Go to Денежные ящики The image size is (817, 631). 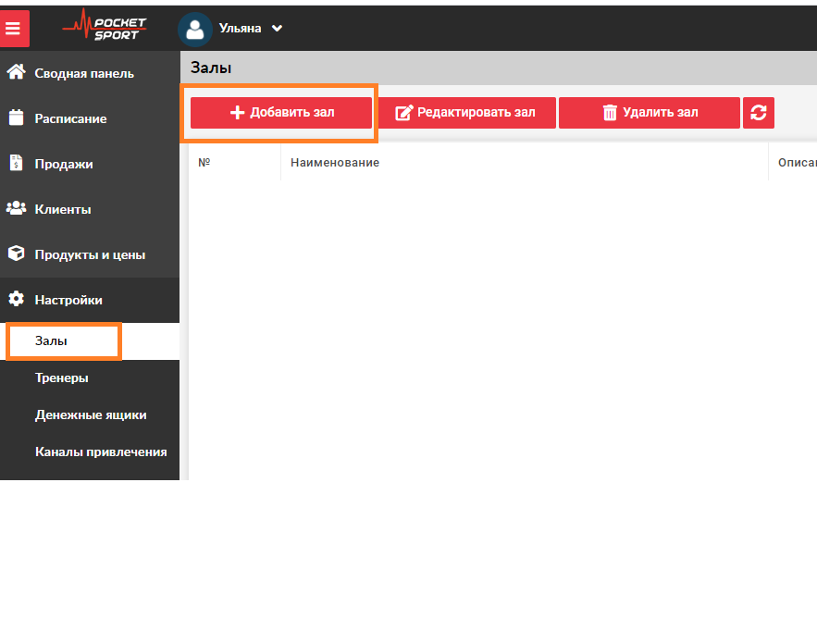[91, 415]
